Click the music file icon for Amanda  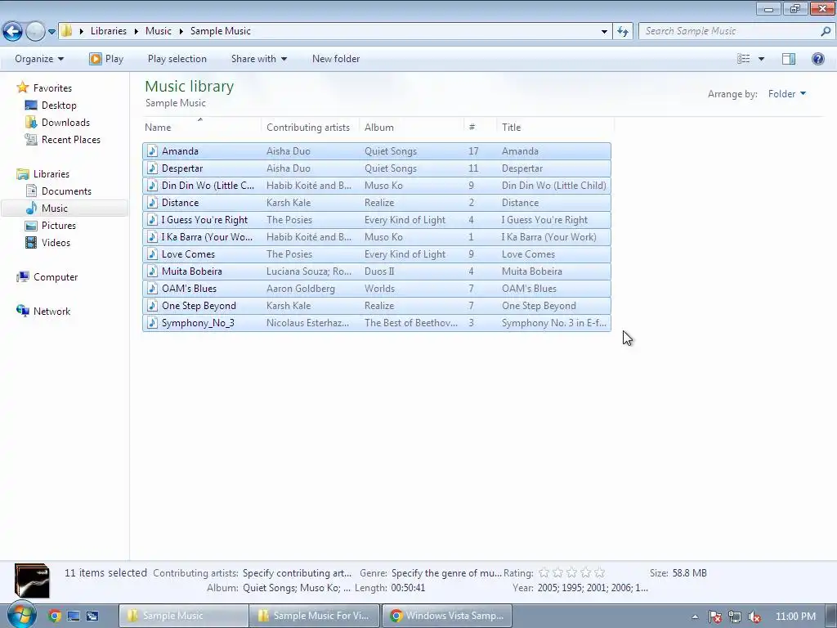152,151
